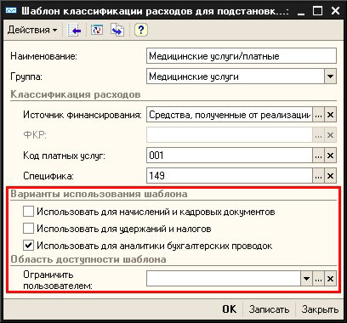Click ellipsis button of Источник финансирования
The height and width of the screenshot is (323, 347).
coord(318,115)
